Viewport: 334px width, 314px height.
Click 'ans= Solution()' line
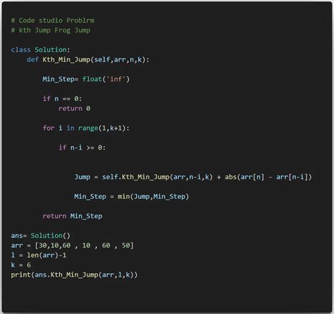[x=41, y=236]
